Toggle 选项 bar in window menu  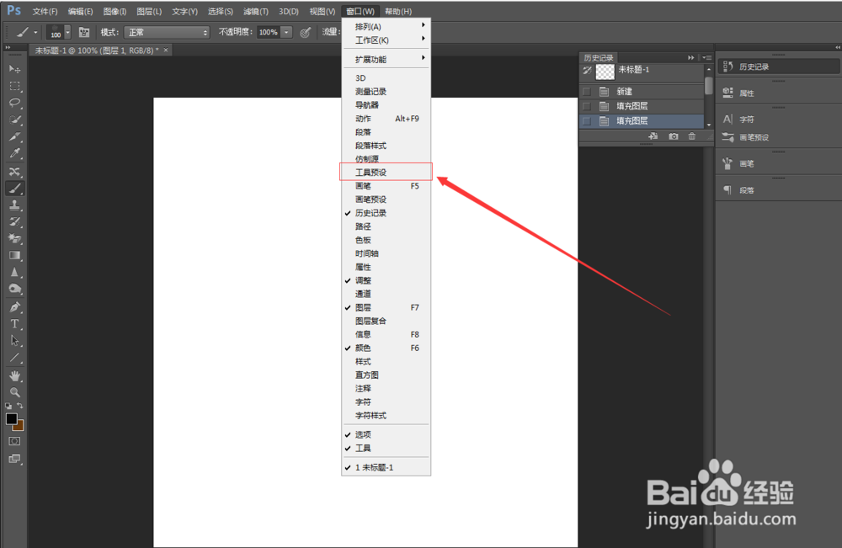386,434
